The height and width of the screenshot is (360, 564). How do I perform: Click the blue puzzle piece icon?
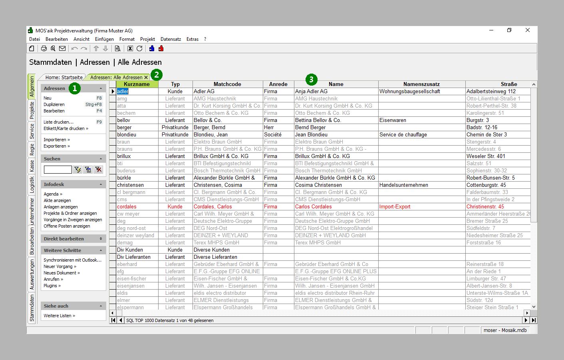[152, 48]
